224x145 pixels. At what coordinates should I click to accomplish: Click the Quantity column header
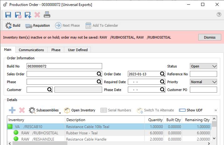pyautogui.click(x=154, y=120)
